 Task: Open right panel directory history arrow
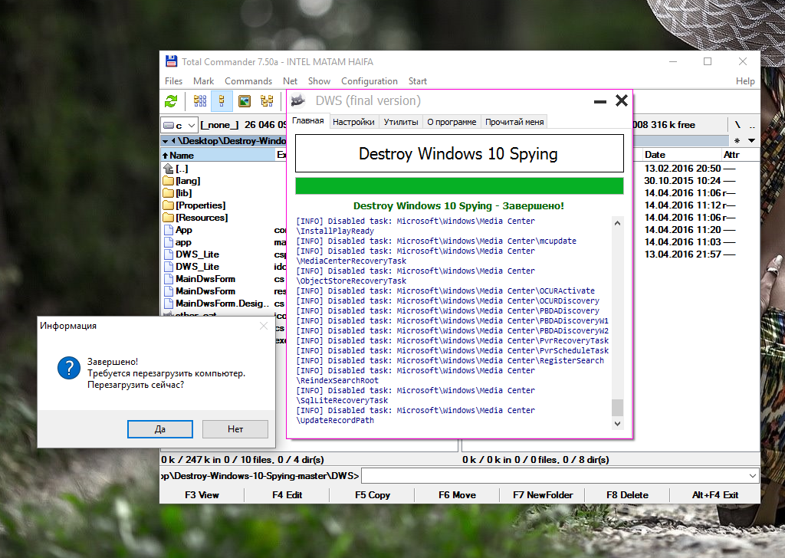click(x=751, y=141)
